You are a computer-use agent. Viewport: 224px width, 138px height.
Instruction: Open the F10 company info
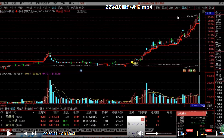[191, 7]
